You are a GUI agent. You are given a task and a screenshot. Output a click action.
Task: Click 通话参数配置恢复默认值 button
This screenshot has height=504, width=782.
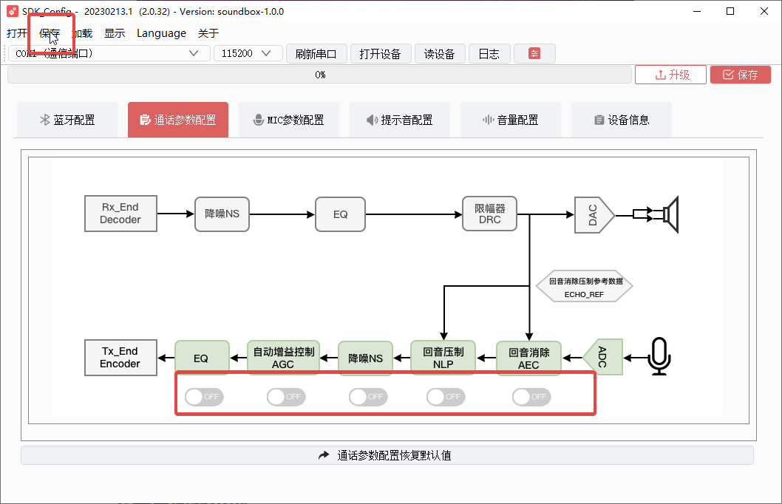(387, 455)
